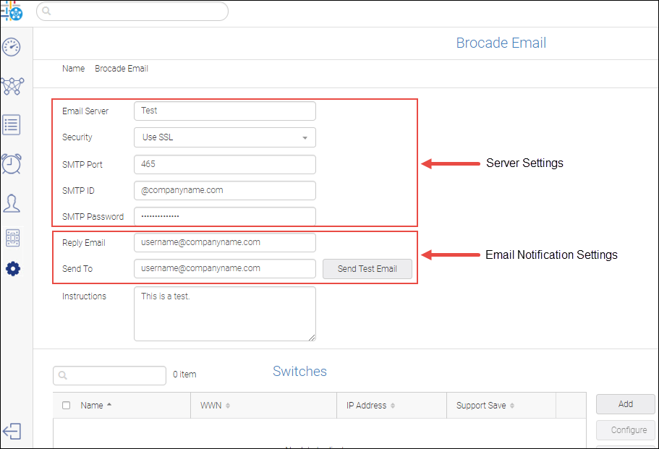Click the Email Server input field
659x449 pixels.
coord(224,111)
